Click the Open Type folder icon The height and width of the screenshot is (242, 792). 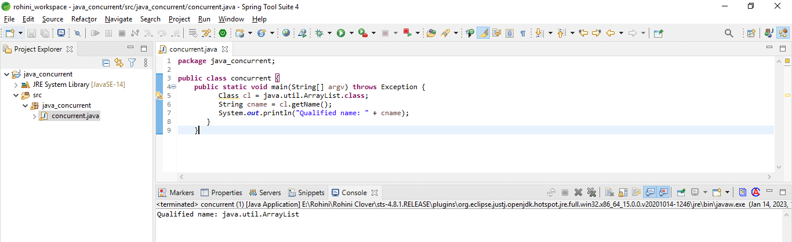click(x=431, y=33)
